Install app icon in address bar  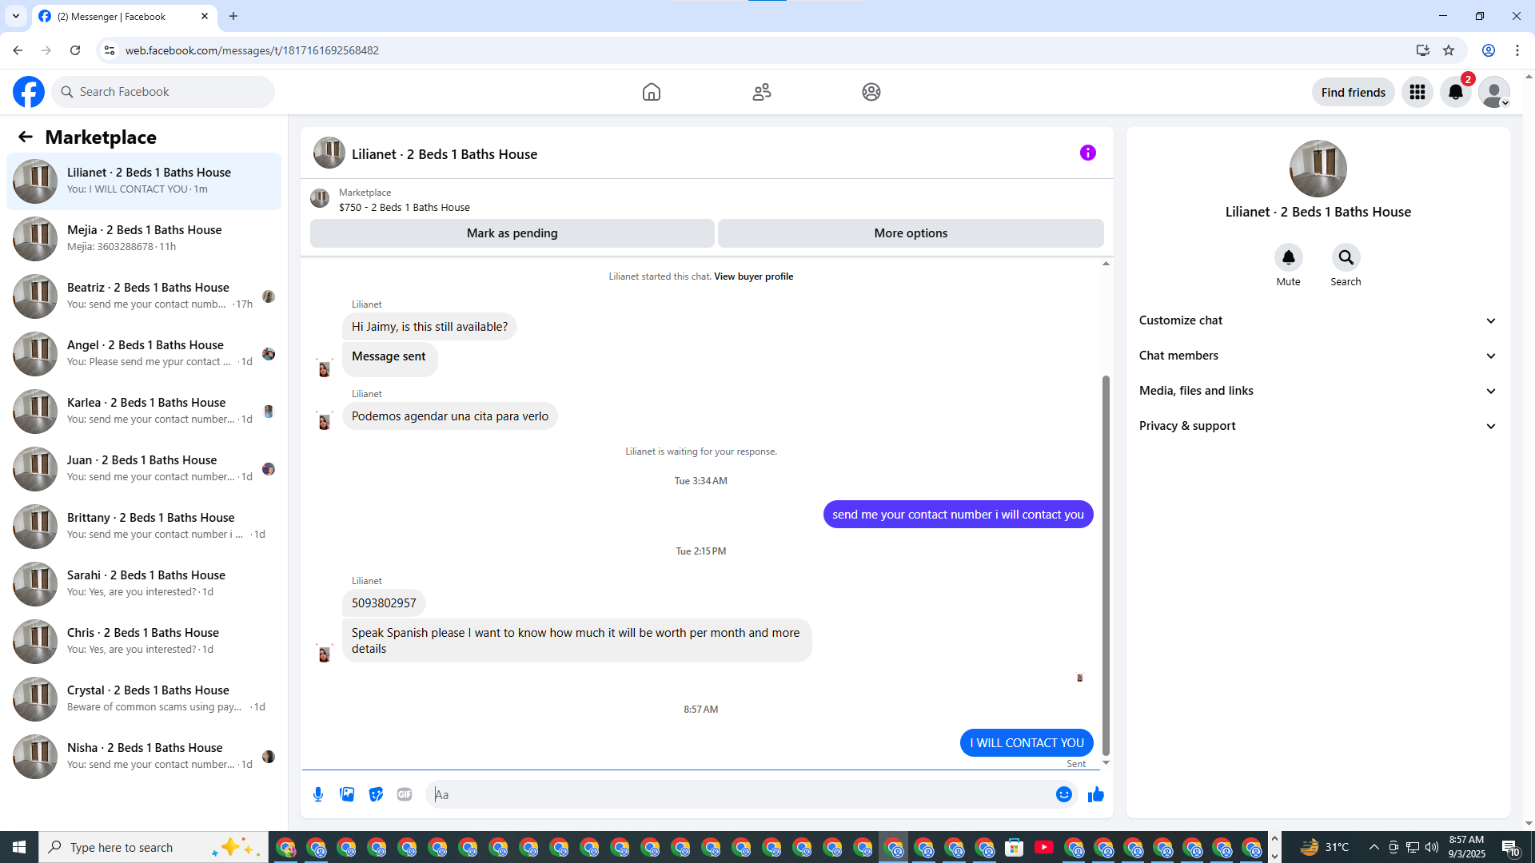click(1423, 50)
